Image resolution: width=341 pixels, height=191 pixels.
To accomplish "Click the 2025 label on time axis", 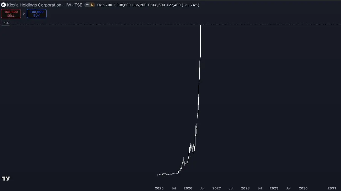I will 159,188.
